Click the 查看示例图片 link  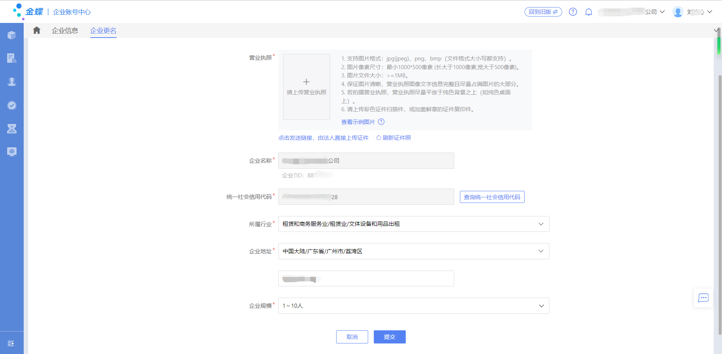pos(358,122)
